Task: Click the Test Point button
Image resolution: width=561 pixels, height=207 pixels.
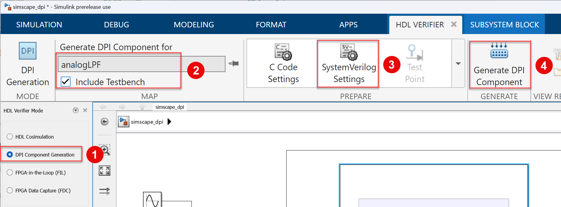Action: (415, 64)
